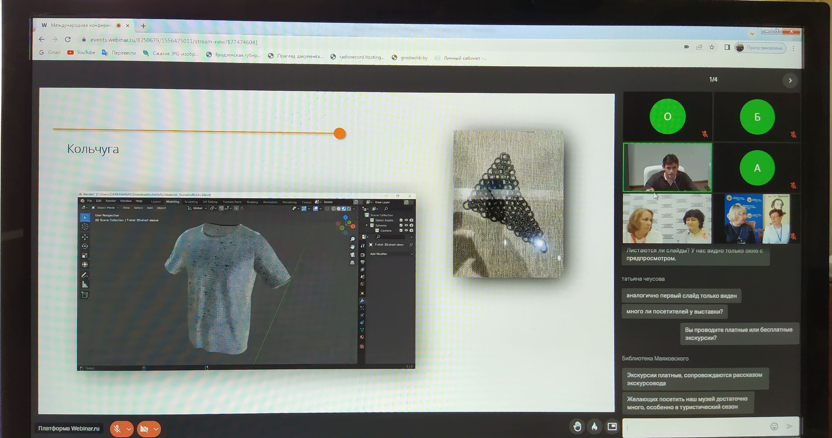Viewport: 832px width, 438px height.
Task: Click the raise hand icon
Action: click(577, 426)
